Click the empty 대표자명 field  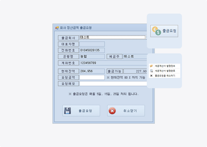[92, 44]
